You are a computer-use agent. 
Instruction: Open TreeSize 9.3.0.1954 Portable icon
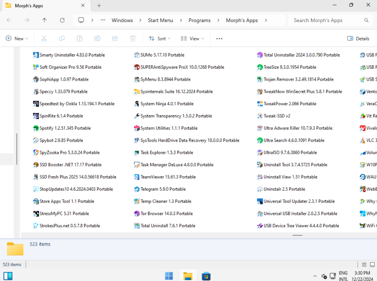click(260, 67)
